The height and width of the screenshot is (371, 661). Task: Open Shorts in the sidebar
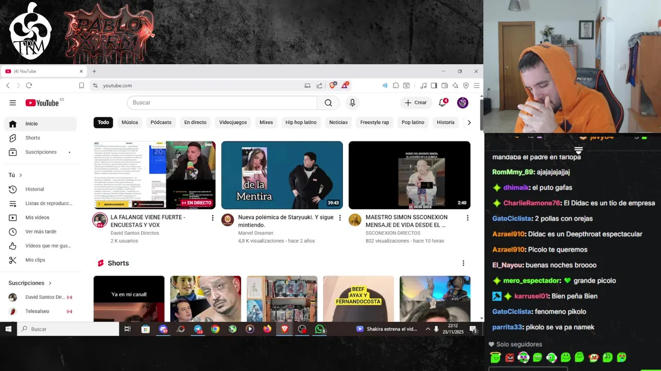[40, 138]
